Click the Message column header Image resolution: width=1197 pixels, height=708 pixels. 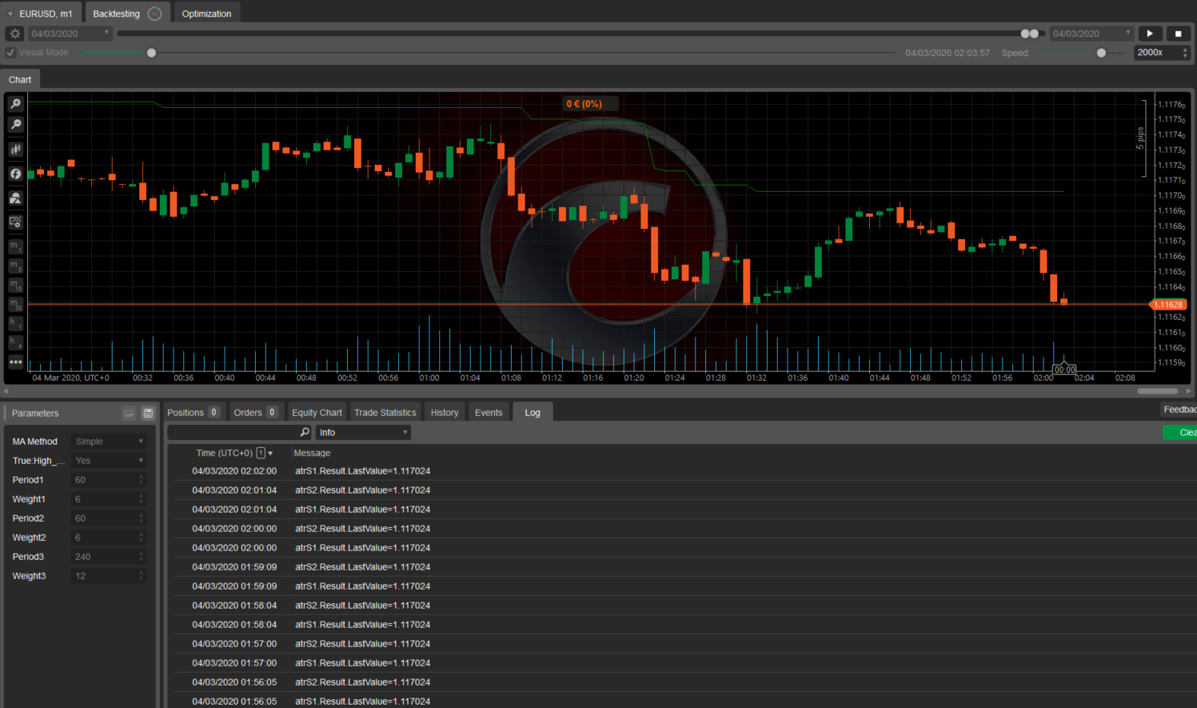click(x=312, y=454)
